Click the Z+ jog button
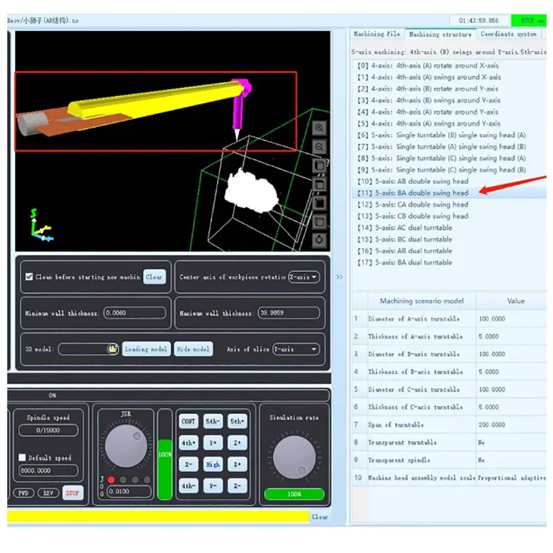Image resolution: width=553 pixels, height=553 pixels. click(237, 442)
